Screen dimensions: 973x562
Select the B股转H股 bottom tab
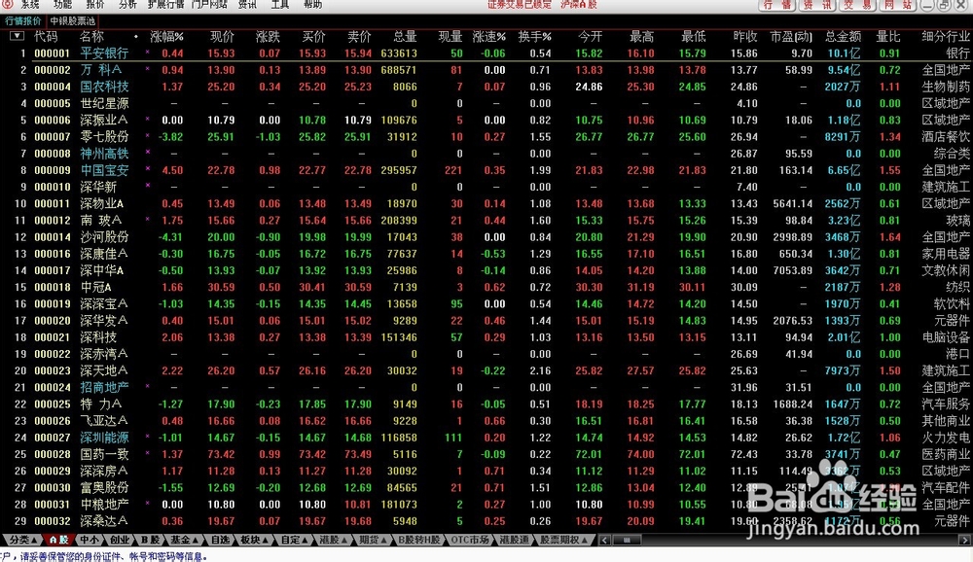[x=418, y=540]
